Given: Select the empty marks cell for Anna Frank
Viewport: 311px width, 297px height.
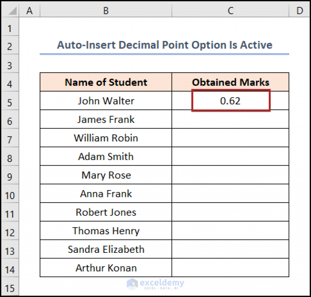Looking at the screenshot, I should [230, 193].
